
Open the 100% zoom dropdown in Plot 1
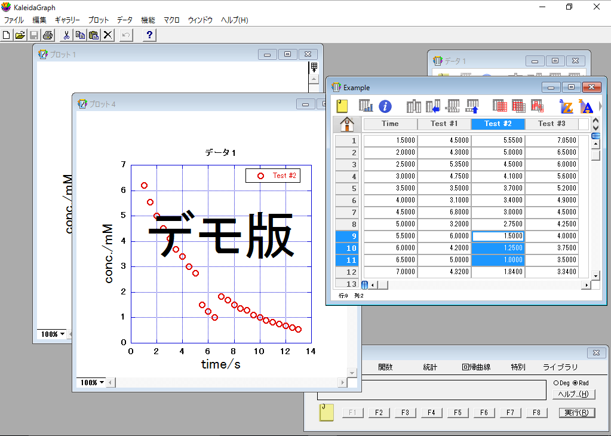coord(53,334)
